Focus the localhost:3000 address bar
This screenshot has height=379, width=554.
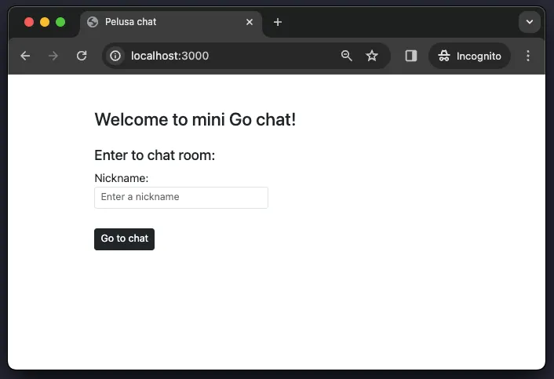tap(228, 56)
